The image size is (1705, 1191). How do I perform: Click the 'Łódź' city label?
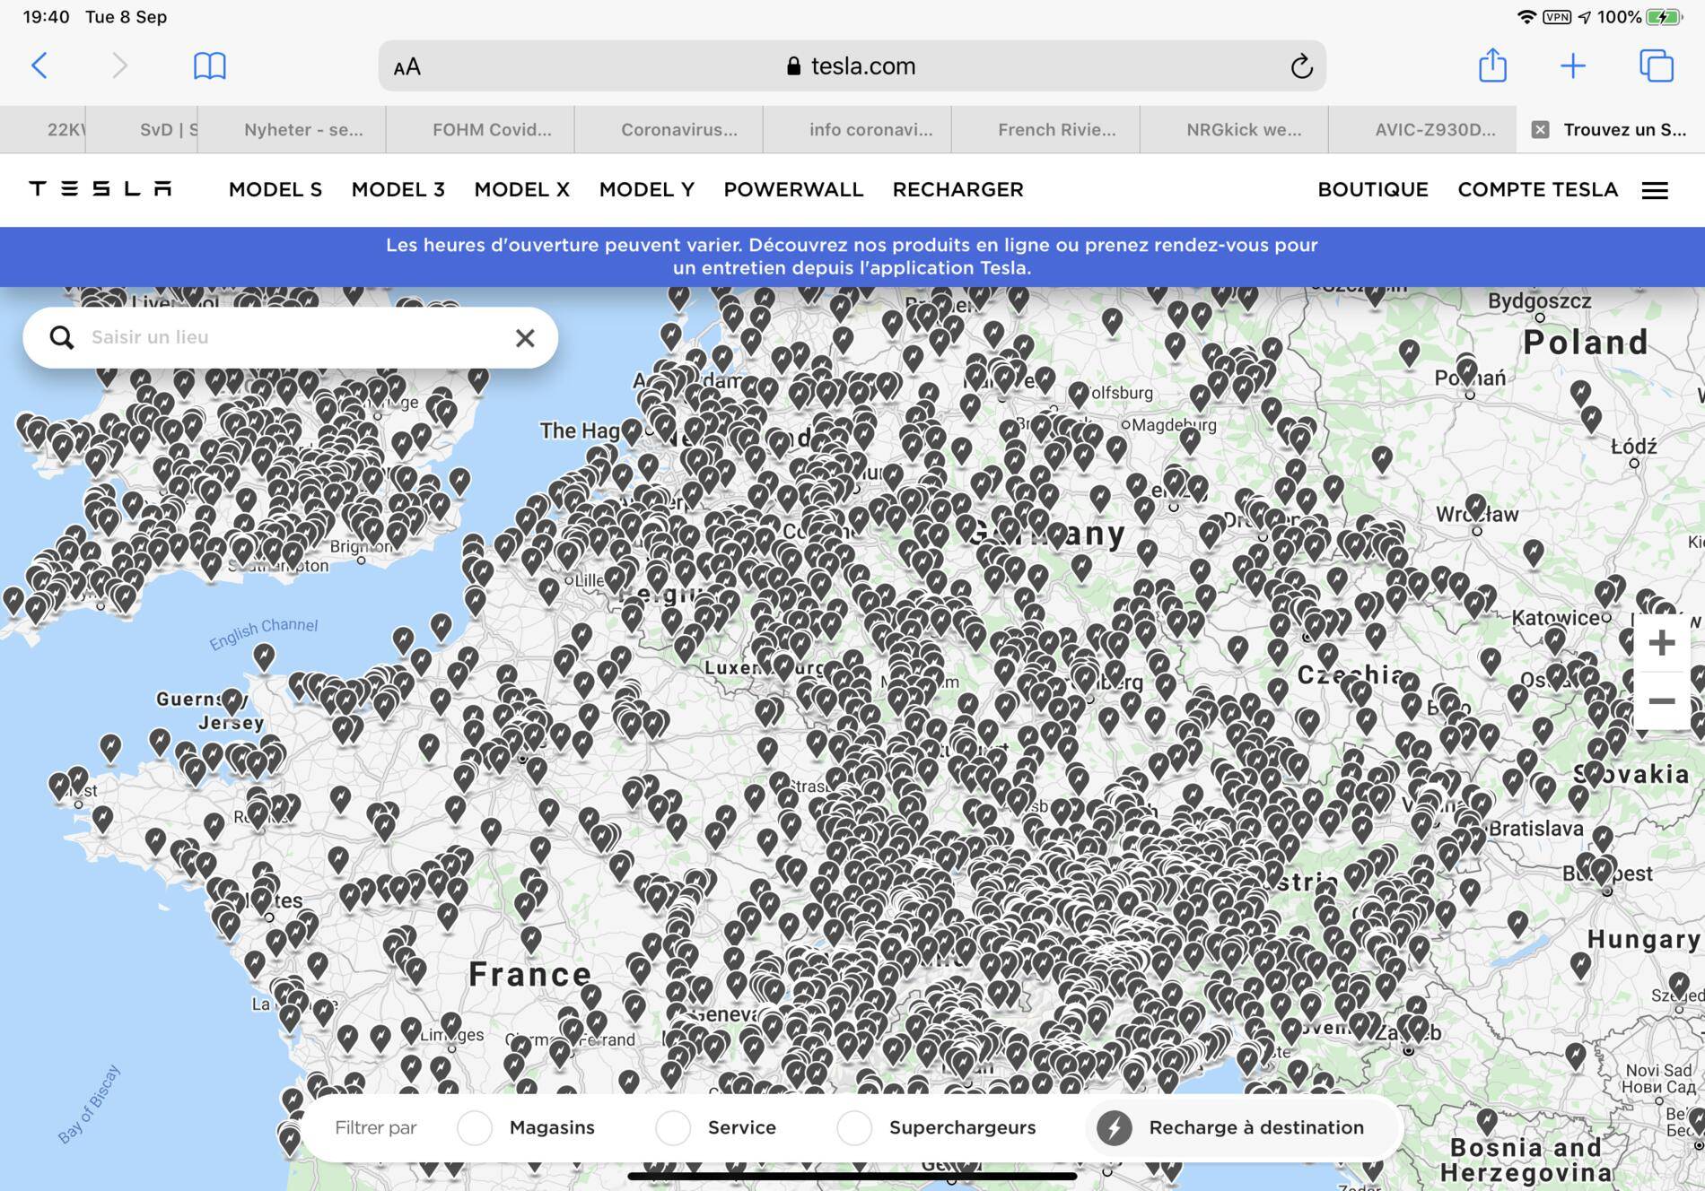[x=1634, y=446]
